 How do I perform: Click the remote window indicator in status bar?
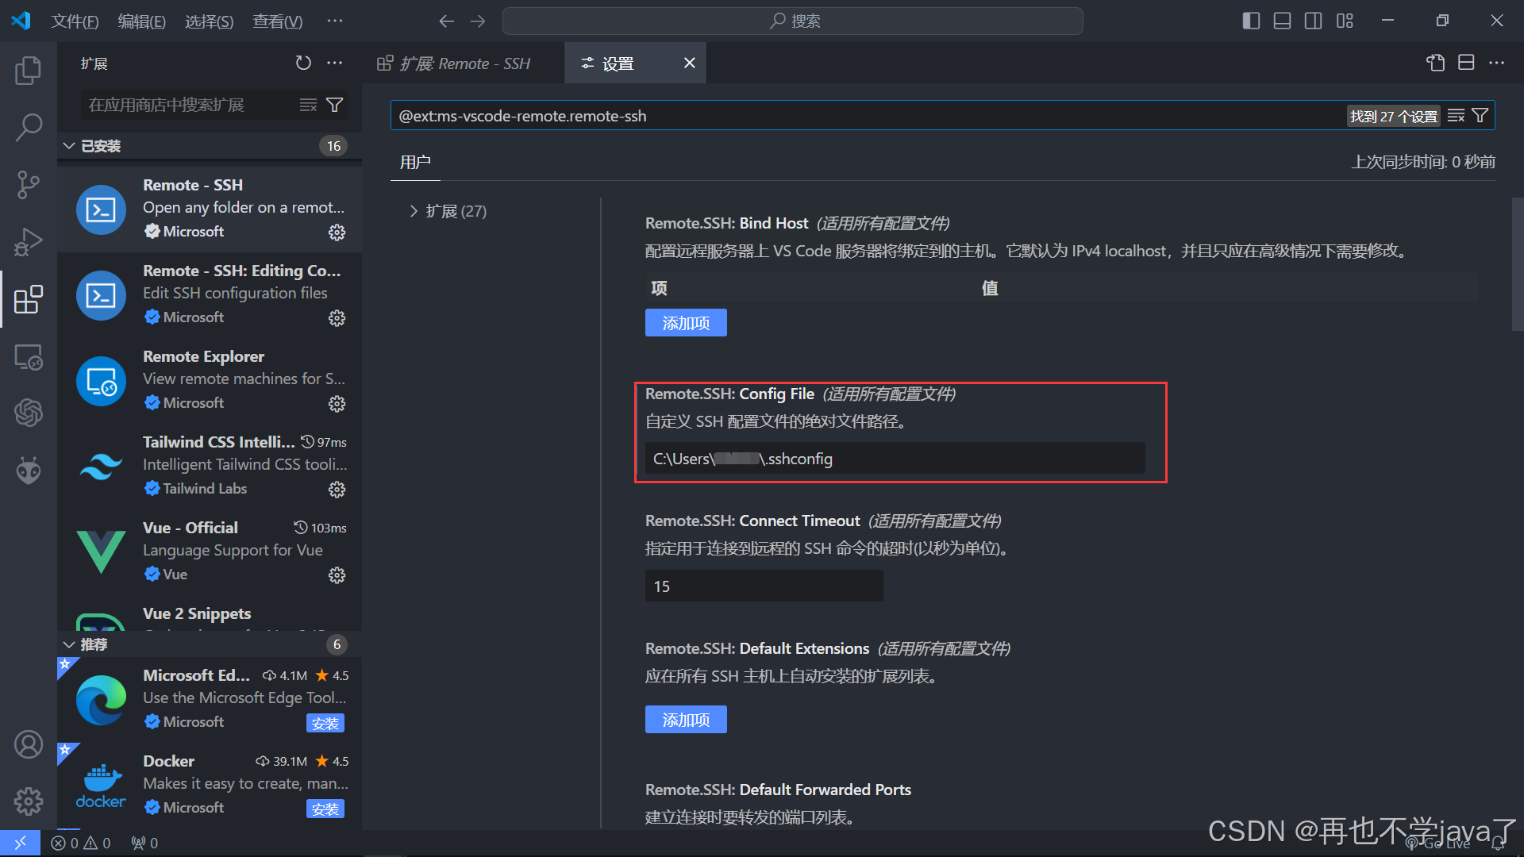[21, 842]
